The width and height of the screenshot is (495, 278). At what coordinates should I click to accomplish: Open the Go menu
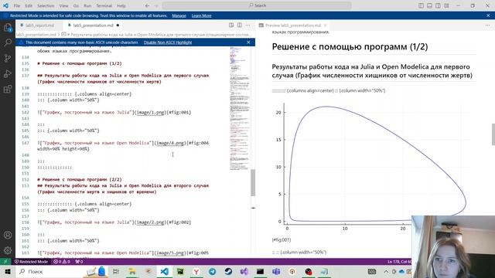click(76, 5)
